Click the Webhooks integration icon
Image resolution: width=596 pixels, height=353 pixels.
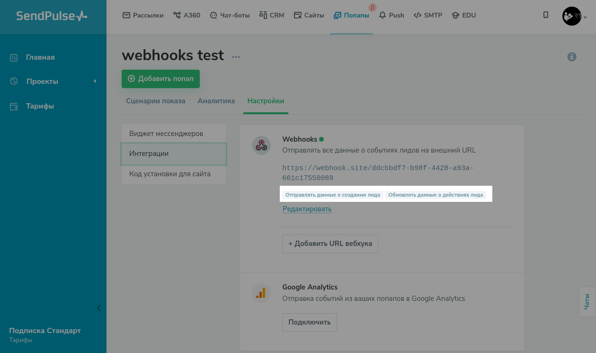point(261,145)
